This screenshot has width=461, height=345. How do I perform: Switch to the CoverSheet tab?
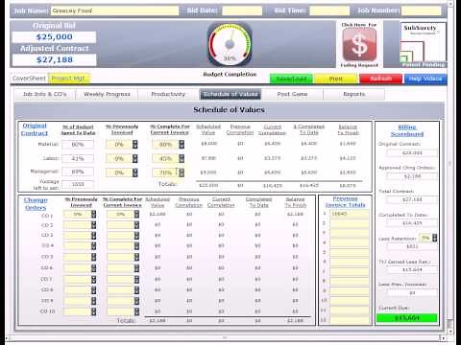tap(29, 79)
